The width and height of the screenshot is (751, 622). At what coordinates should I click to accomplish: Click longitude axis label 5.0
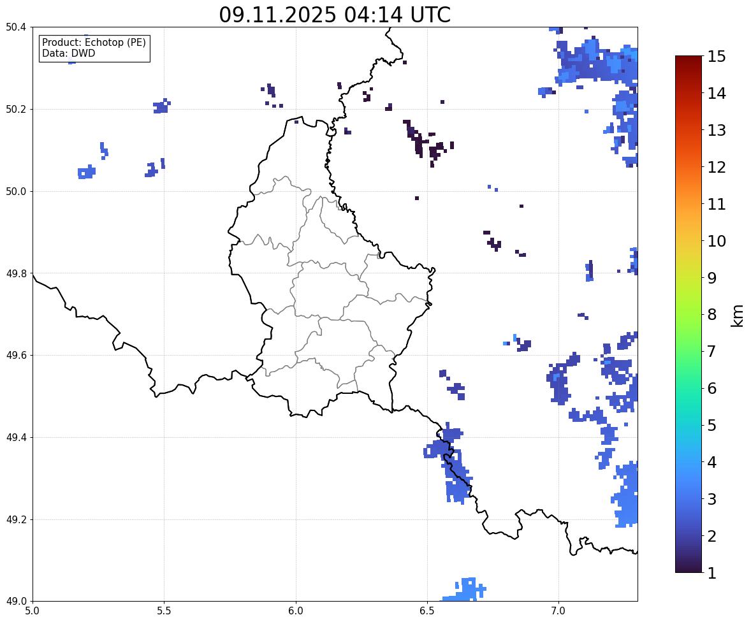(33, 611)
